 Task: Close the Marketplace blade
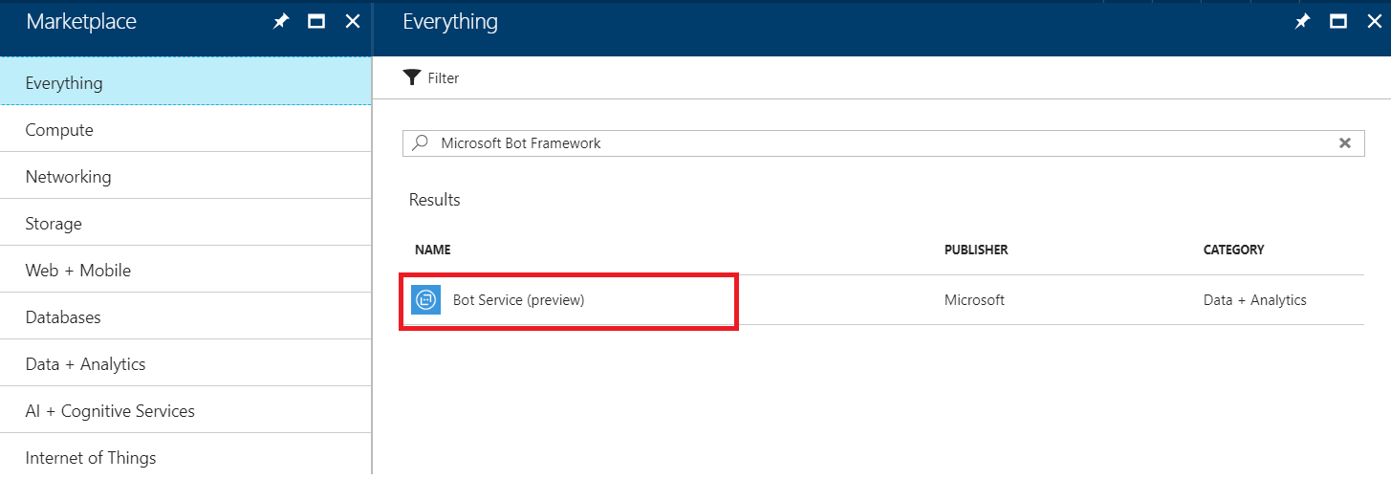coord(353,22)
